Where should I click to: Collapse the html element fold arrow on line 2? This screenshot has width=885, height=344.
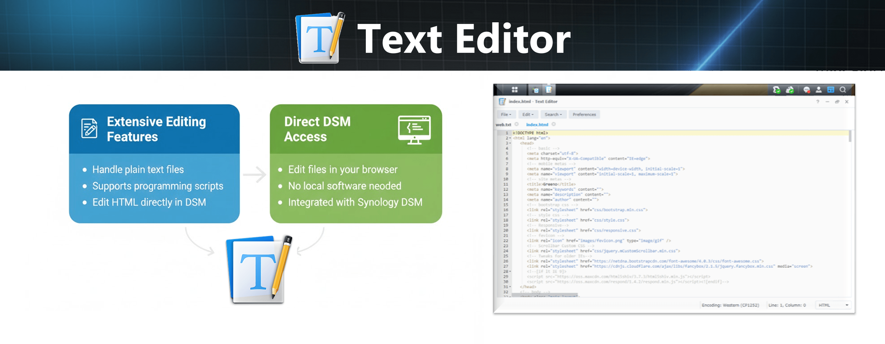coord(509,138)
